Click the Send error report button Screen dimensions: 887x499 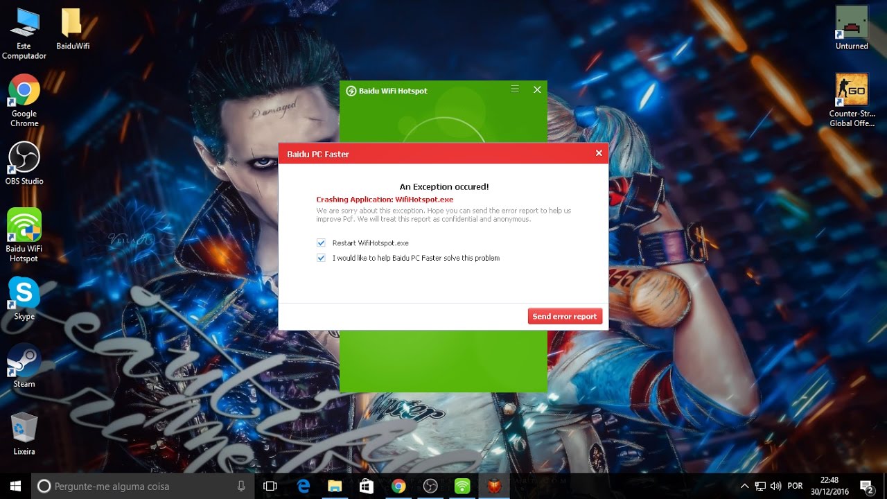565,316
